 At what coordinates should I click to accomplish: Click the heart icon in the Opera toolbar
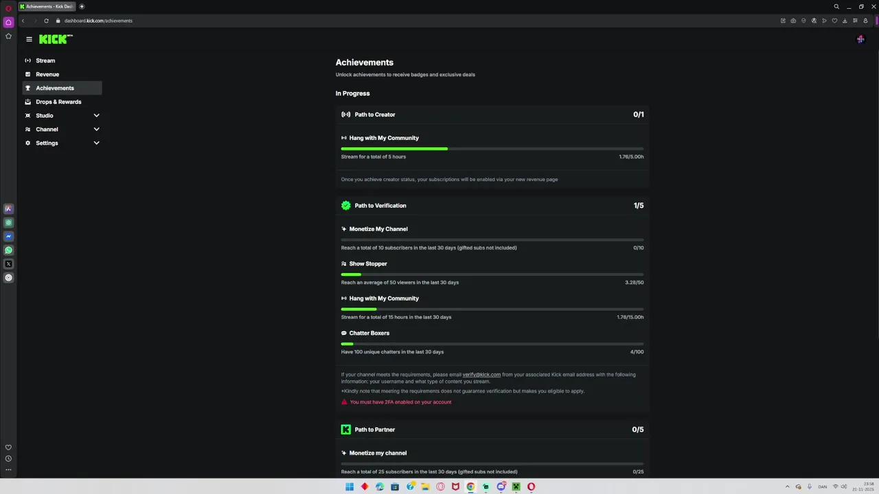pos(834,21)
